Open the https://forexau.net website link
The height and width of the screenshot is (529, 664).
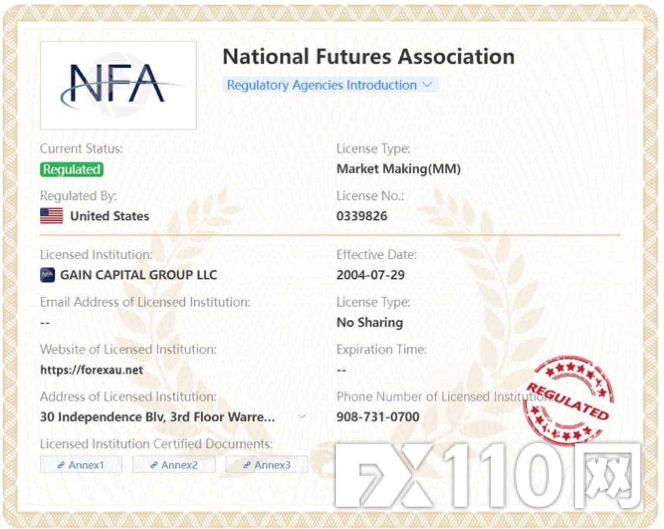[x=92, y=370]
